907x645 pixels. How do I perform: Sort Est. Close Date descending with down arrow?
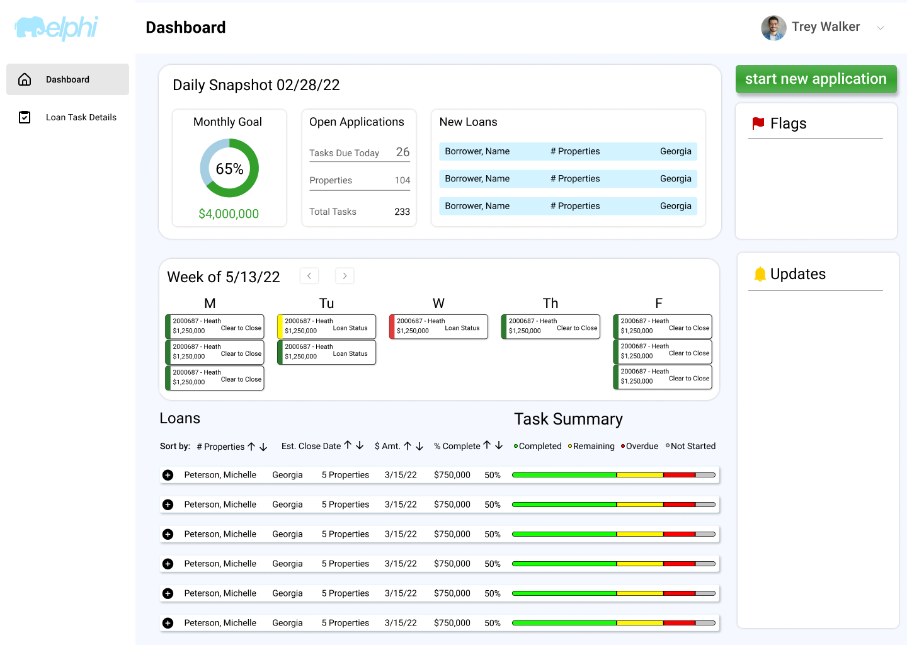click(360, 445)
